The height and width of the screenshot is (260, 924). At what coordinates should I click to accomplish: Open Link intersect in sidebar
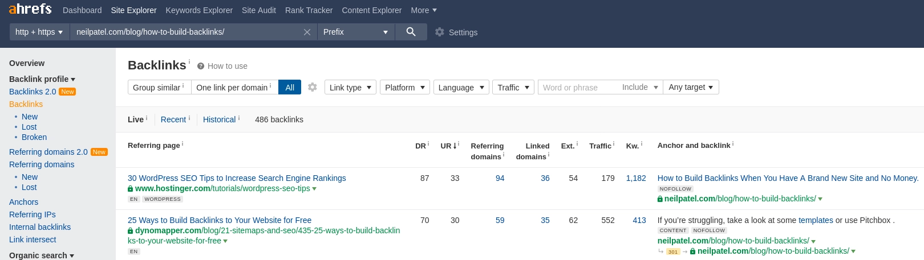point(33,240)
